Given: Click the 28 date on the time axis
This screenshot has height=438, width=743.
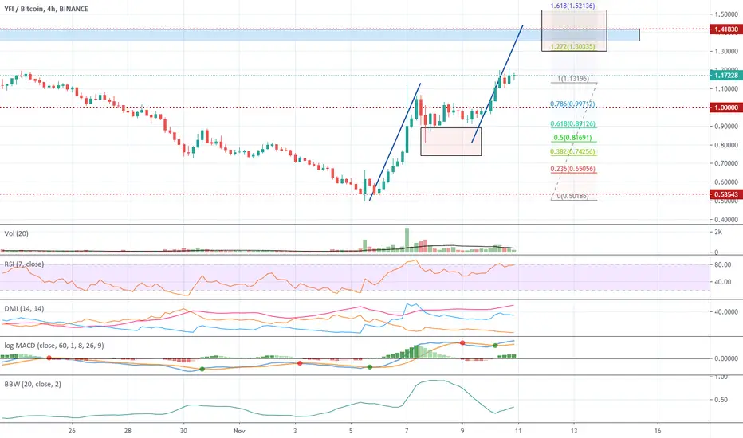Looking at the screenshot, I should point(128,431).
